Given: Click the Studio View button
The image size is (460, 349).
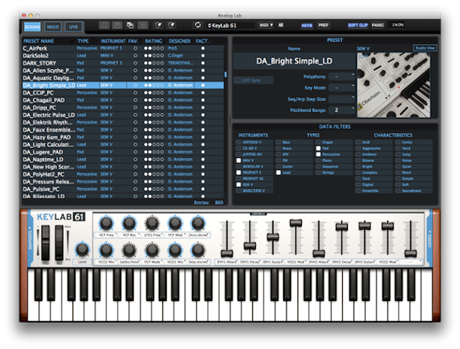Looking at the screenshot, I should [x=425, y=48].
